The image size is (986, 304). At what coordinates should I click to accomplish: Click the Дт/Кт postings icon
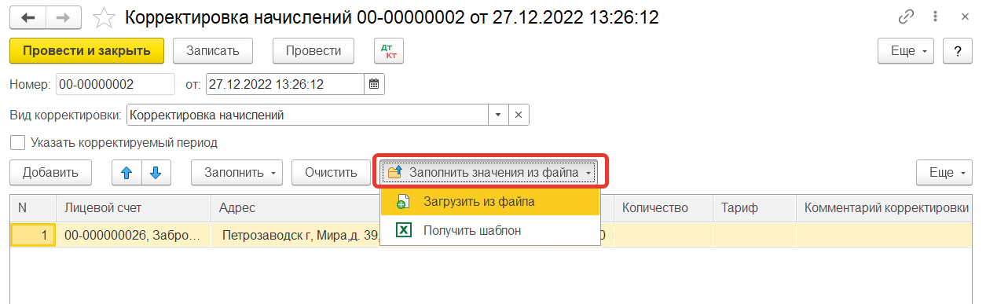pyautogui.click(x=388, y=50)
